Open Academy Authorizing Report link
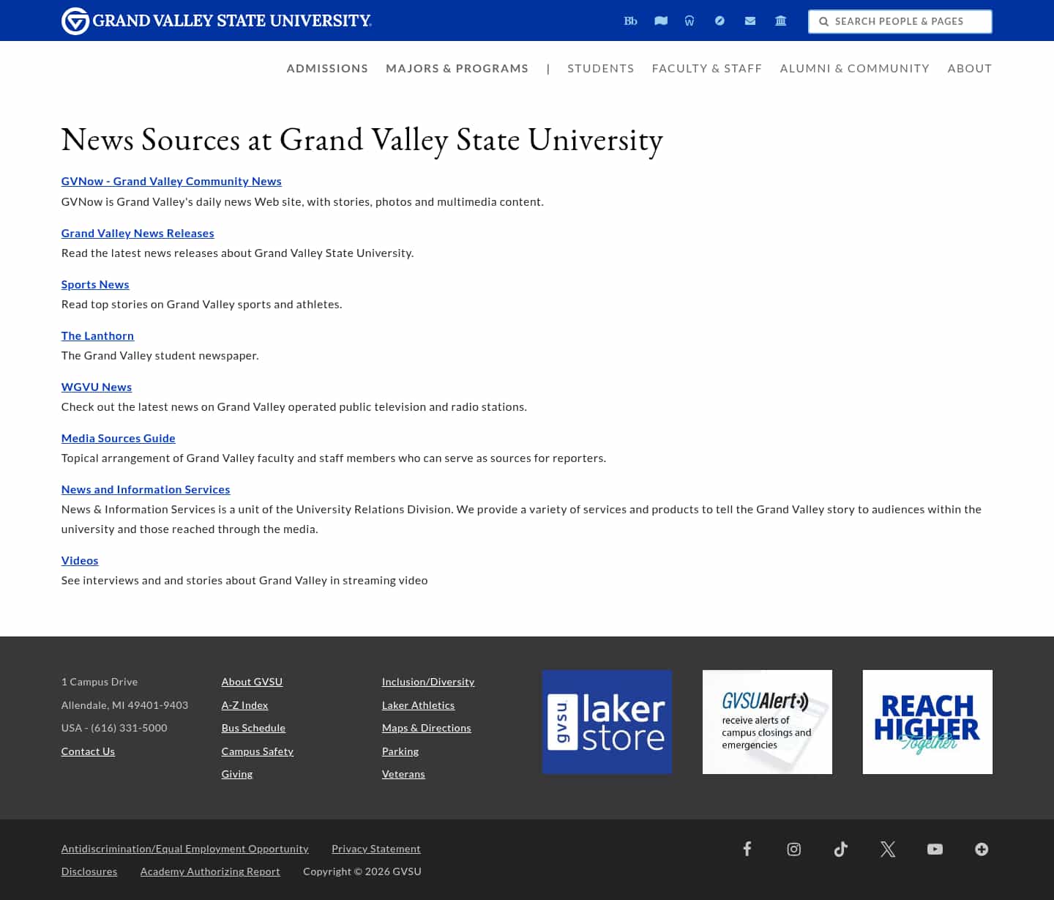Image resolution: width=1054 pixels, height=900 pixels. (210, 871)
